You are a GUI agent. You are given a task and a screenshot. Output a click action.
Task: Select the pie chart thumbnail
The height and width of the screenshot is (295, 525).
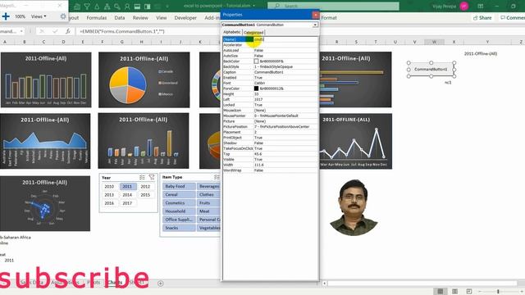point(144,79)
